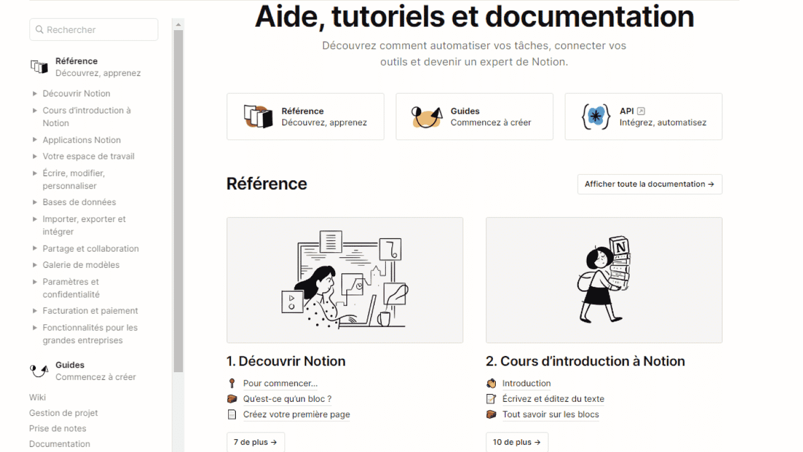The height and width of the screenshot is (452, 803).
Task: Click the 2. Cours d'introduction à Notion heading
Action: tap(586, 361)
